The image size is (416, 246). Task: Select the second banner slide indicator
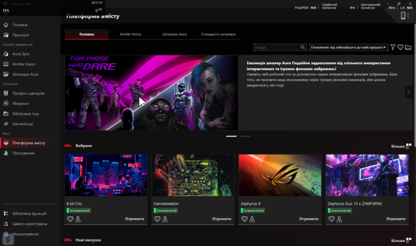point(245,136)
